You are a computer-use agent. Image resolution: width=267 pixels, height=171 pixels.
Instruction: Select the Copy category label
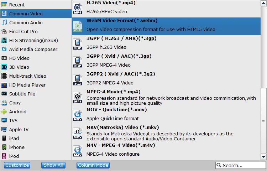(x=15, y=103)
